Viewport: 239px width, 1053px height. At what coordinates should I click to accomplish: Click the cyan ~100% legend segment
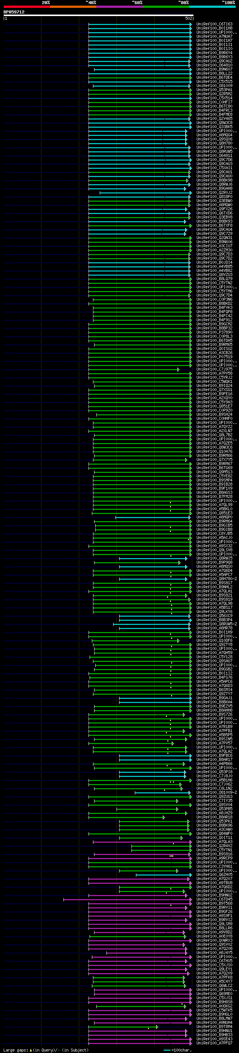click(x=212, y=7)
